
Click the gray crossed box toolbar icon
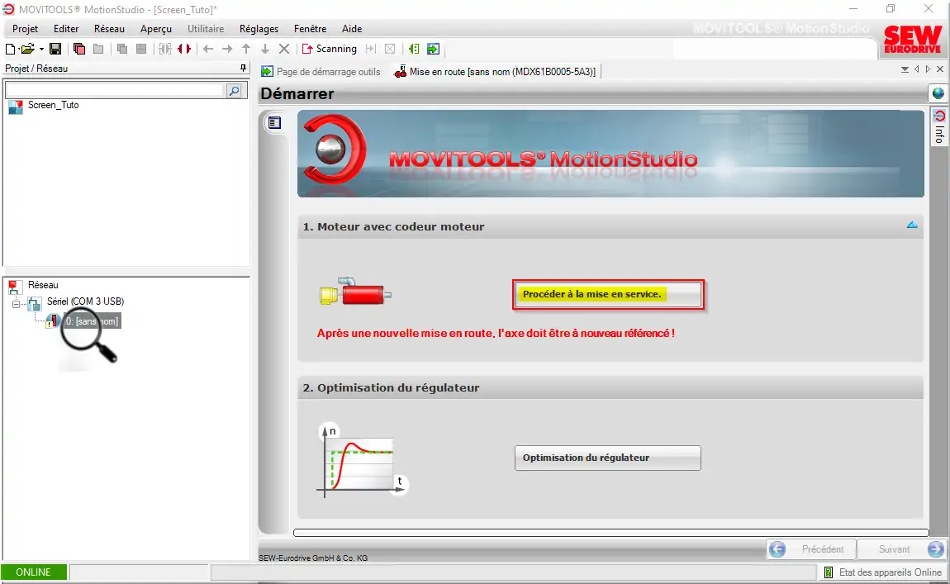click(390, 49)
